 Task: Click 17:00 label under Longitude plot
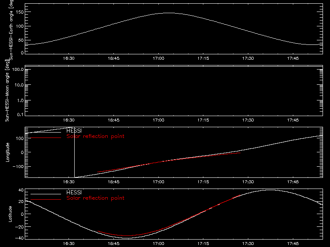tap(158, 182)
